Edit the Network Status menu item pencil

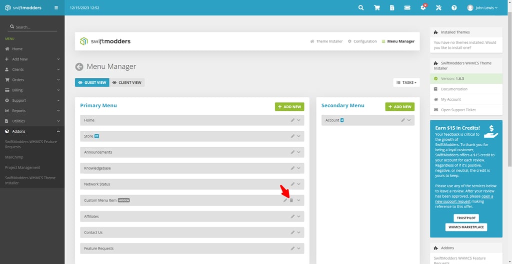[x=292, y=184]
